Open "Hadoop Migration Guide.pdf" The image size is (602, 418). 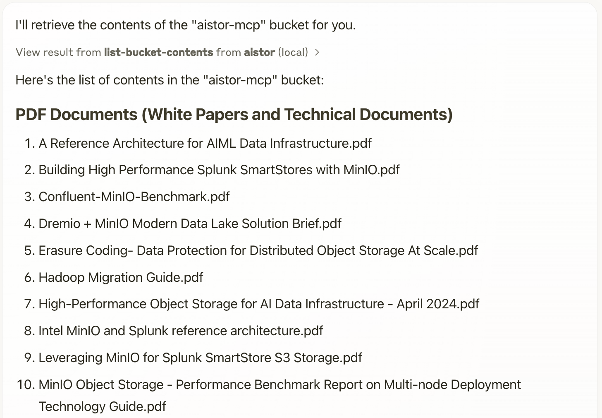point(121,277)
